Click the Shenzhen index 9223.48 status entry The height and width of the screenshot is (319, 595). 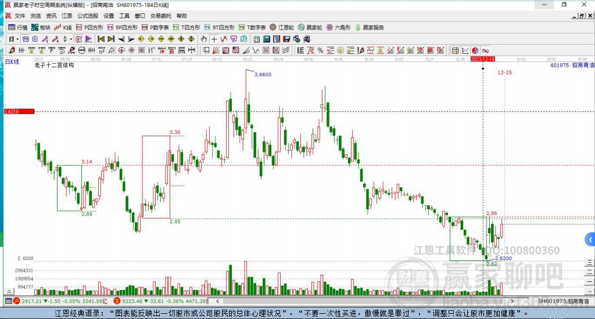[x=161, y=301]
